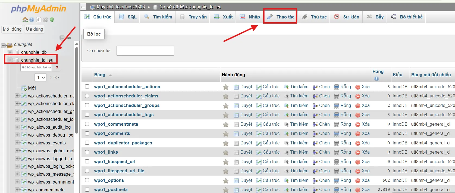Click the green reload navigation icon

[x=52, y=20]
